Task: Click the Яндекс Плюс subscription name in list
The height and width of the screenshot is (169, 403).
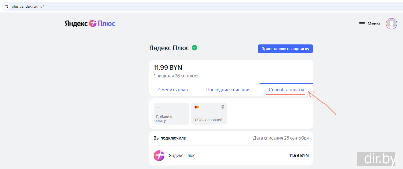Action: click(182, 156)
